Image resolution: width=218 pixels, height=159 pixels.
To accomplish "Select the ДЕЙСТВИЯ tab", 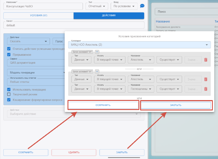I will point(109,16).
